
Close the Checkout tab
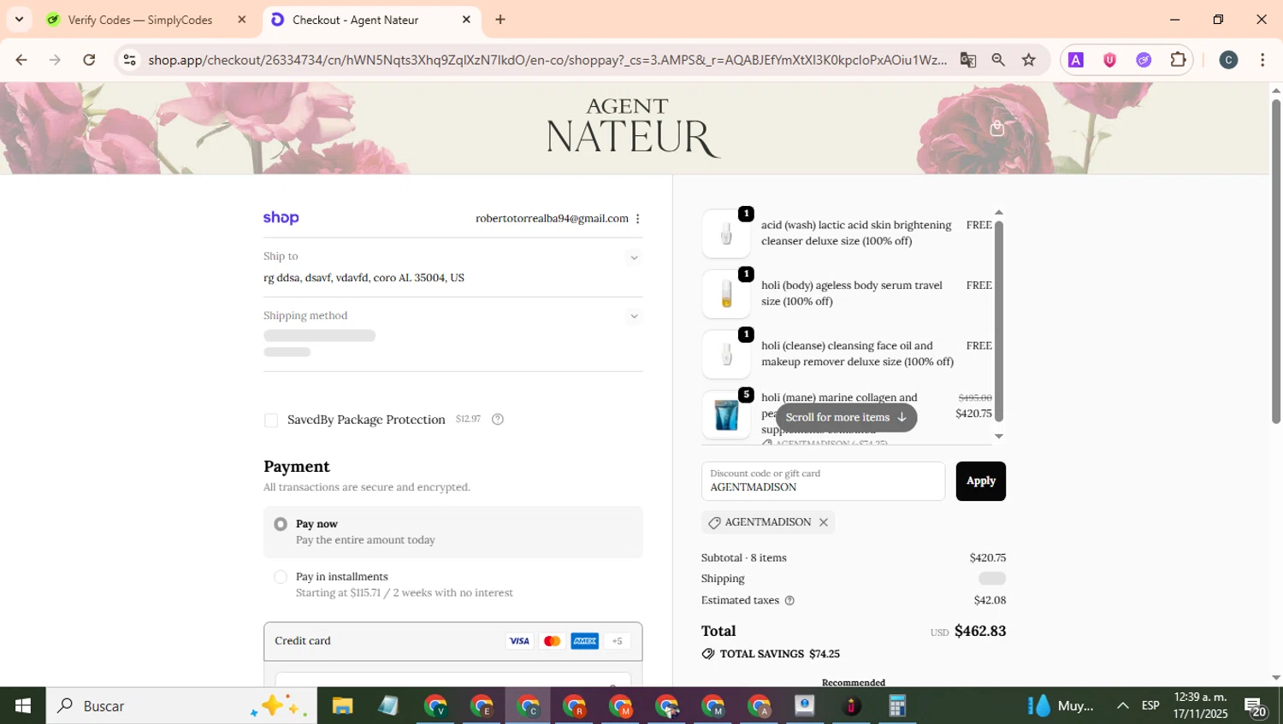[x=466, y=20]
